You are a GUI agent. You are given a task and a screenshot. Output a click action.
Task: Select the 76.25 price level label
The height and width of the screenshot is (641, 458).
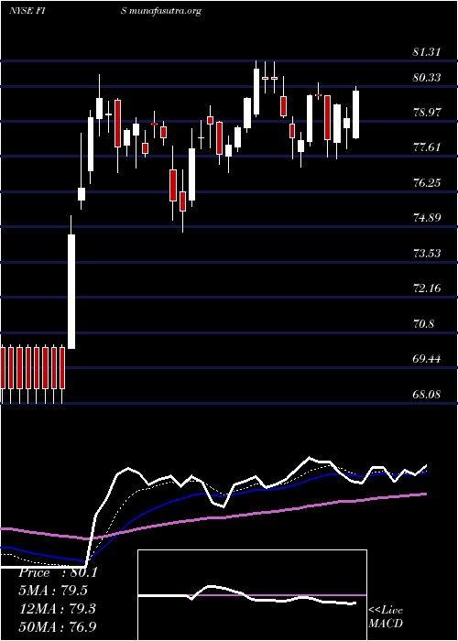coord(428,183)
